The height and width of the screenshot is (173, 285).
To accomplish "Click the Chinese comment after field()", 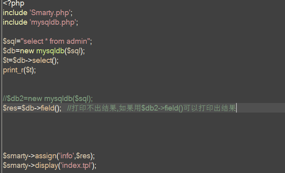I will pos(151,108).
